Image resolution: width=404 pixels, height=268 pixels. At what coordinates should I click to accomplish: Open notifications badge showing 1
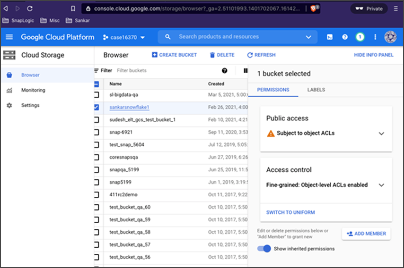click(x=360, y=37)
